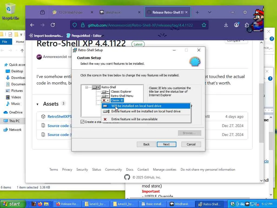Click GitHub logo in page footer
Screen dimensions: 277x208
(127, 177)
